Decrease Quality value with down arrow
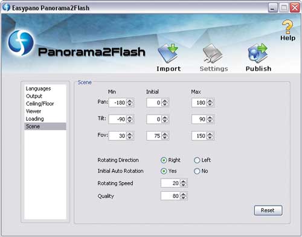The image size is (302, 237). click(183, 198)
